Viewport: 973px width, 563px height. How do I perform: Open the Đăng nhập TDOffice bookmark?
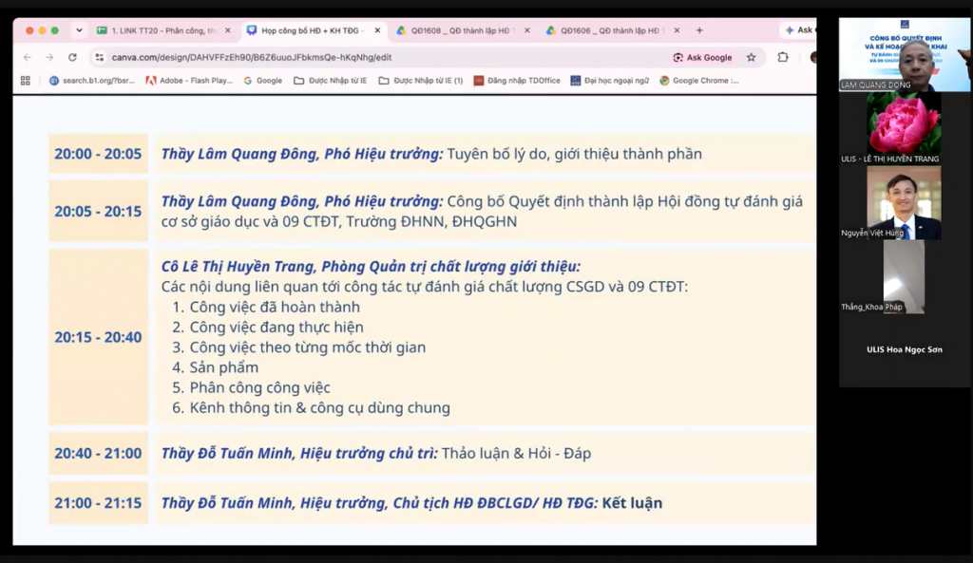point(517,81)
